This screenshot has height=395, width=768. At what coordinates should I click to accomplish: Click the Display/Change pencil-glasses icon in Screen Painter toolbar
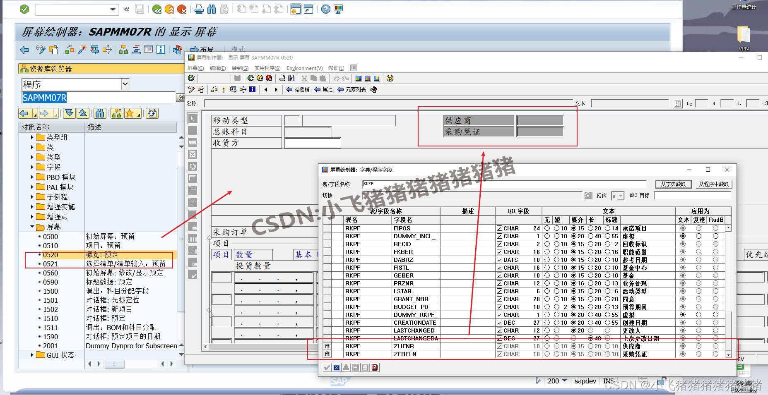(x=41, y=50)
